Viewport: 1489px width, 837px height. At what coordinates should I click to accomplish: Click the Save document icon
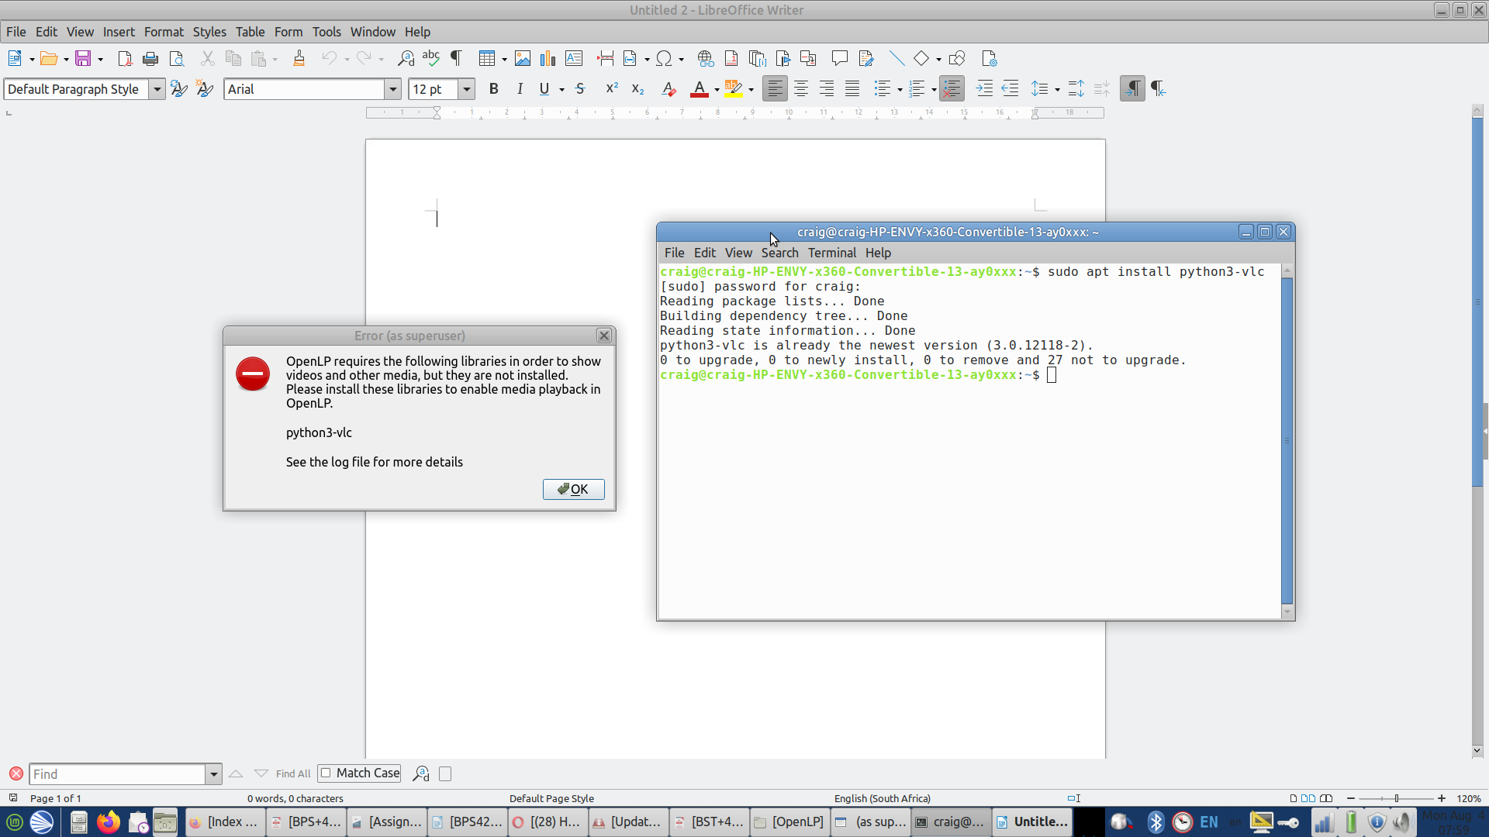coord(83,59)
